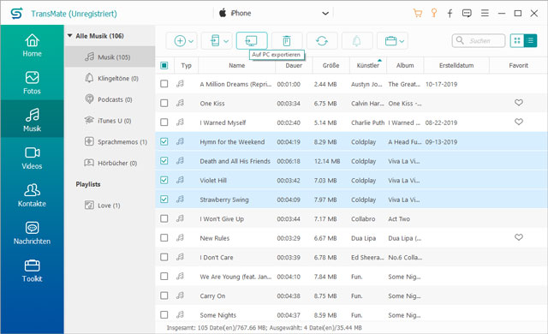Open the Love (1) playlist

[110, 205]
